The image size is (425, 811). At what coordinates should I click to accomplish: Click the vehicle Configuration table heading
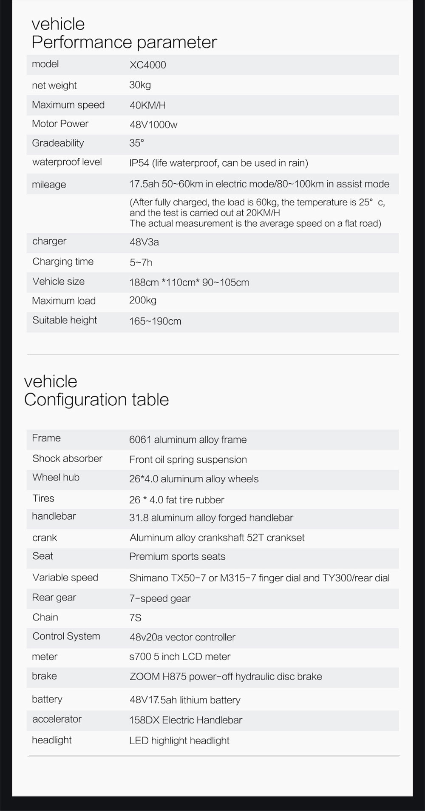point(96,390)
